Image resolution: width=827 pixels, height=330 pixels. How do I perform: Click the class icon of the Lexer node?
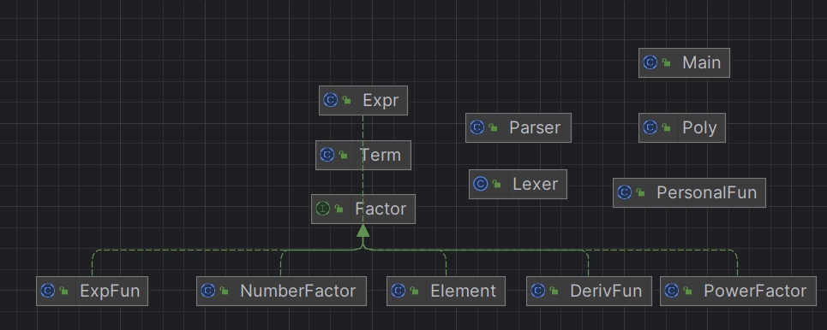point(480,184)
